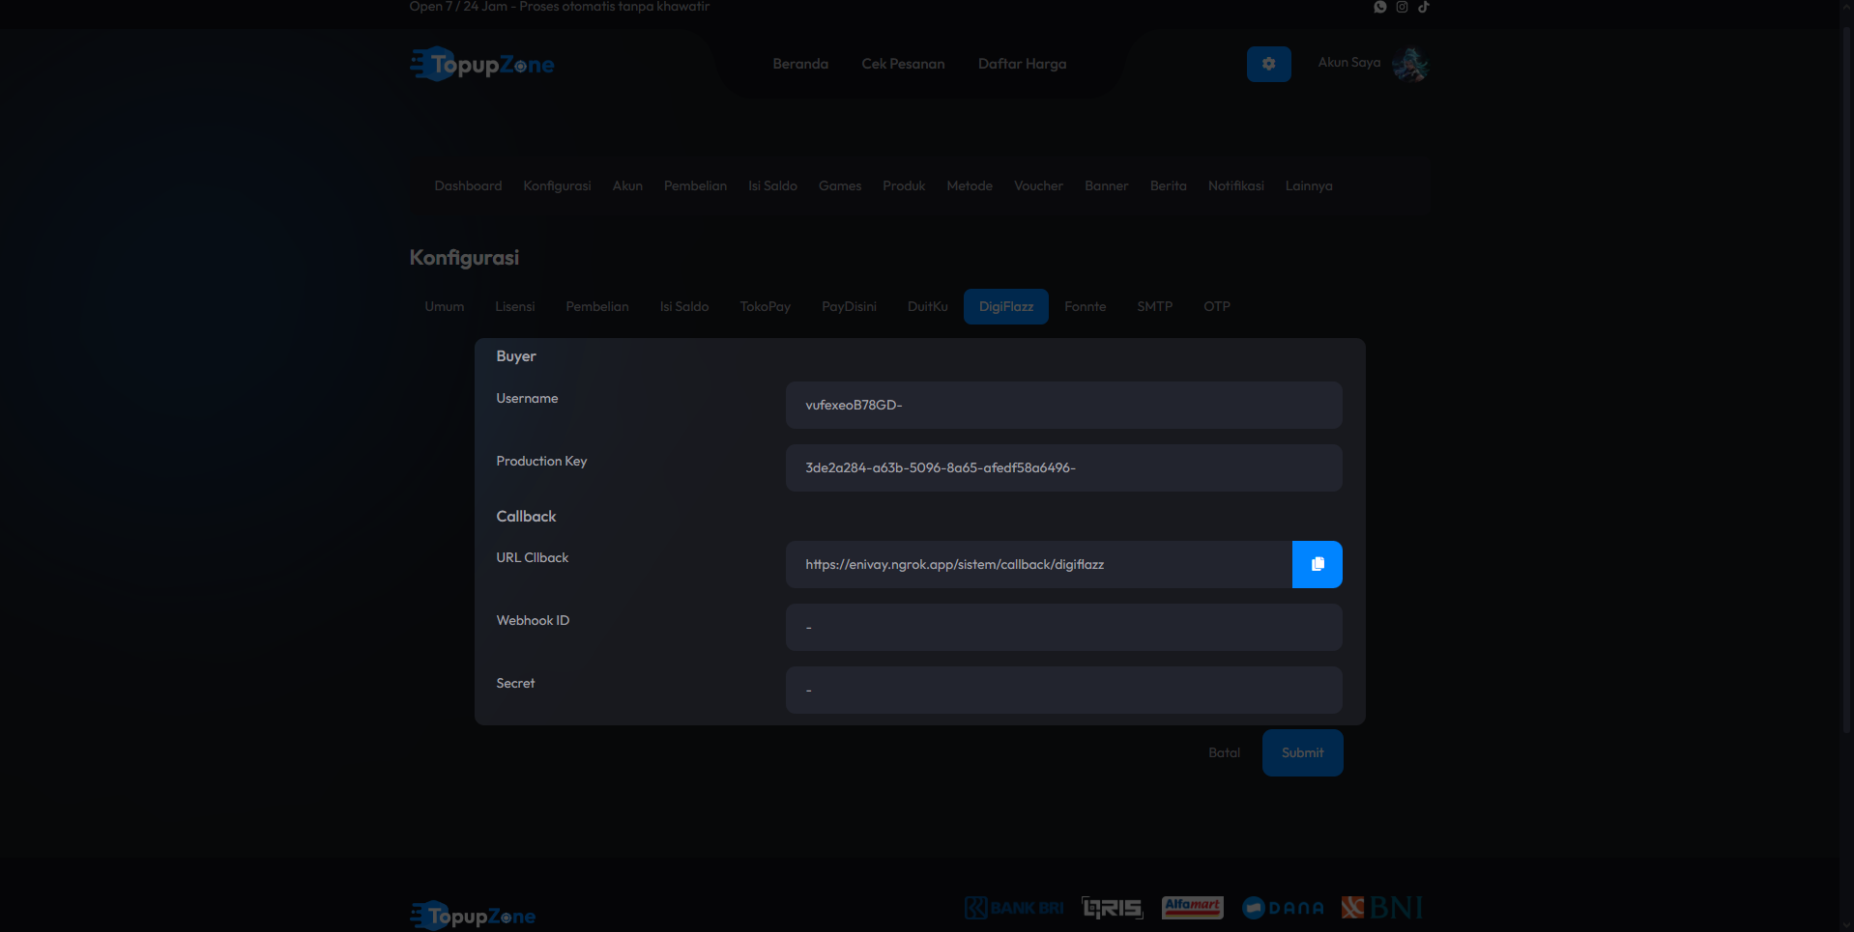Image resolution: width=1854 pixels, height=932 pixels.
Task: Switch to PayDisini configuration tab
Action: click(x=849, y=306)
